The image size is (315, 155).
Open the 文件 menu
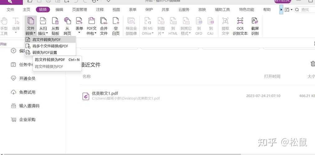[11, 10]
